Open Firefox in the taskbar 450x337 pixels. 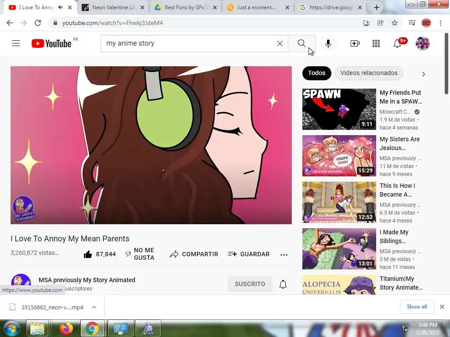pyautogui.click(x=66, y=328)
